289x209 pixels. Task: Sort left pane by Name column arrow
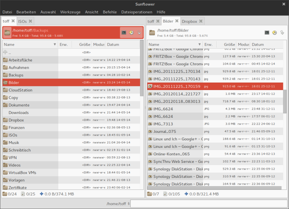tap(55, 44)
